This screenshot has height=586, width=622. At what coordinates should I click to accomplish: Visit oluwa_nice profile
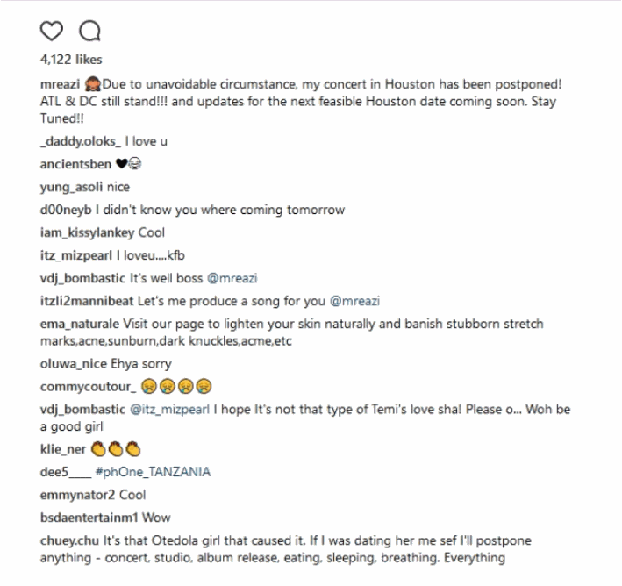74,364
